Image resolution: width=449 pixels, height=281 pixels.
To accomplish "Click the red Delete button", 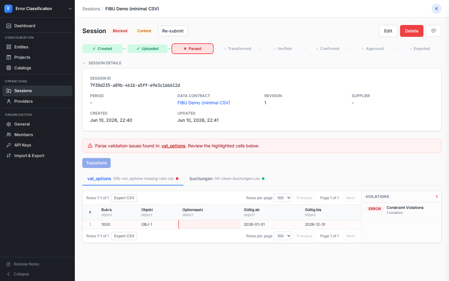I will (x=412, y=31).
